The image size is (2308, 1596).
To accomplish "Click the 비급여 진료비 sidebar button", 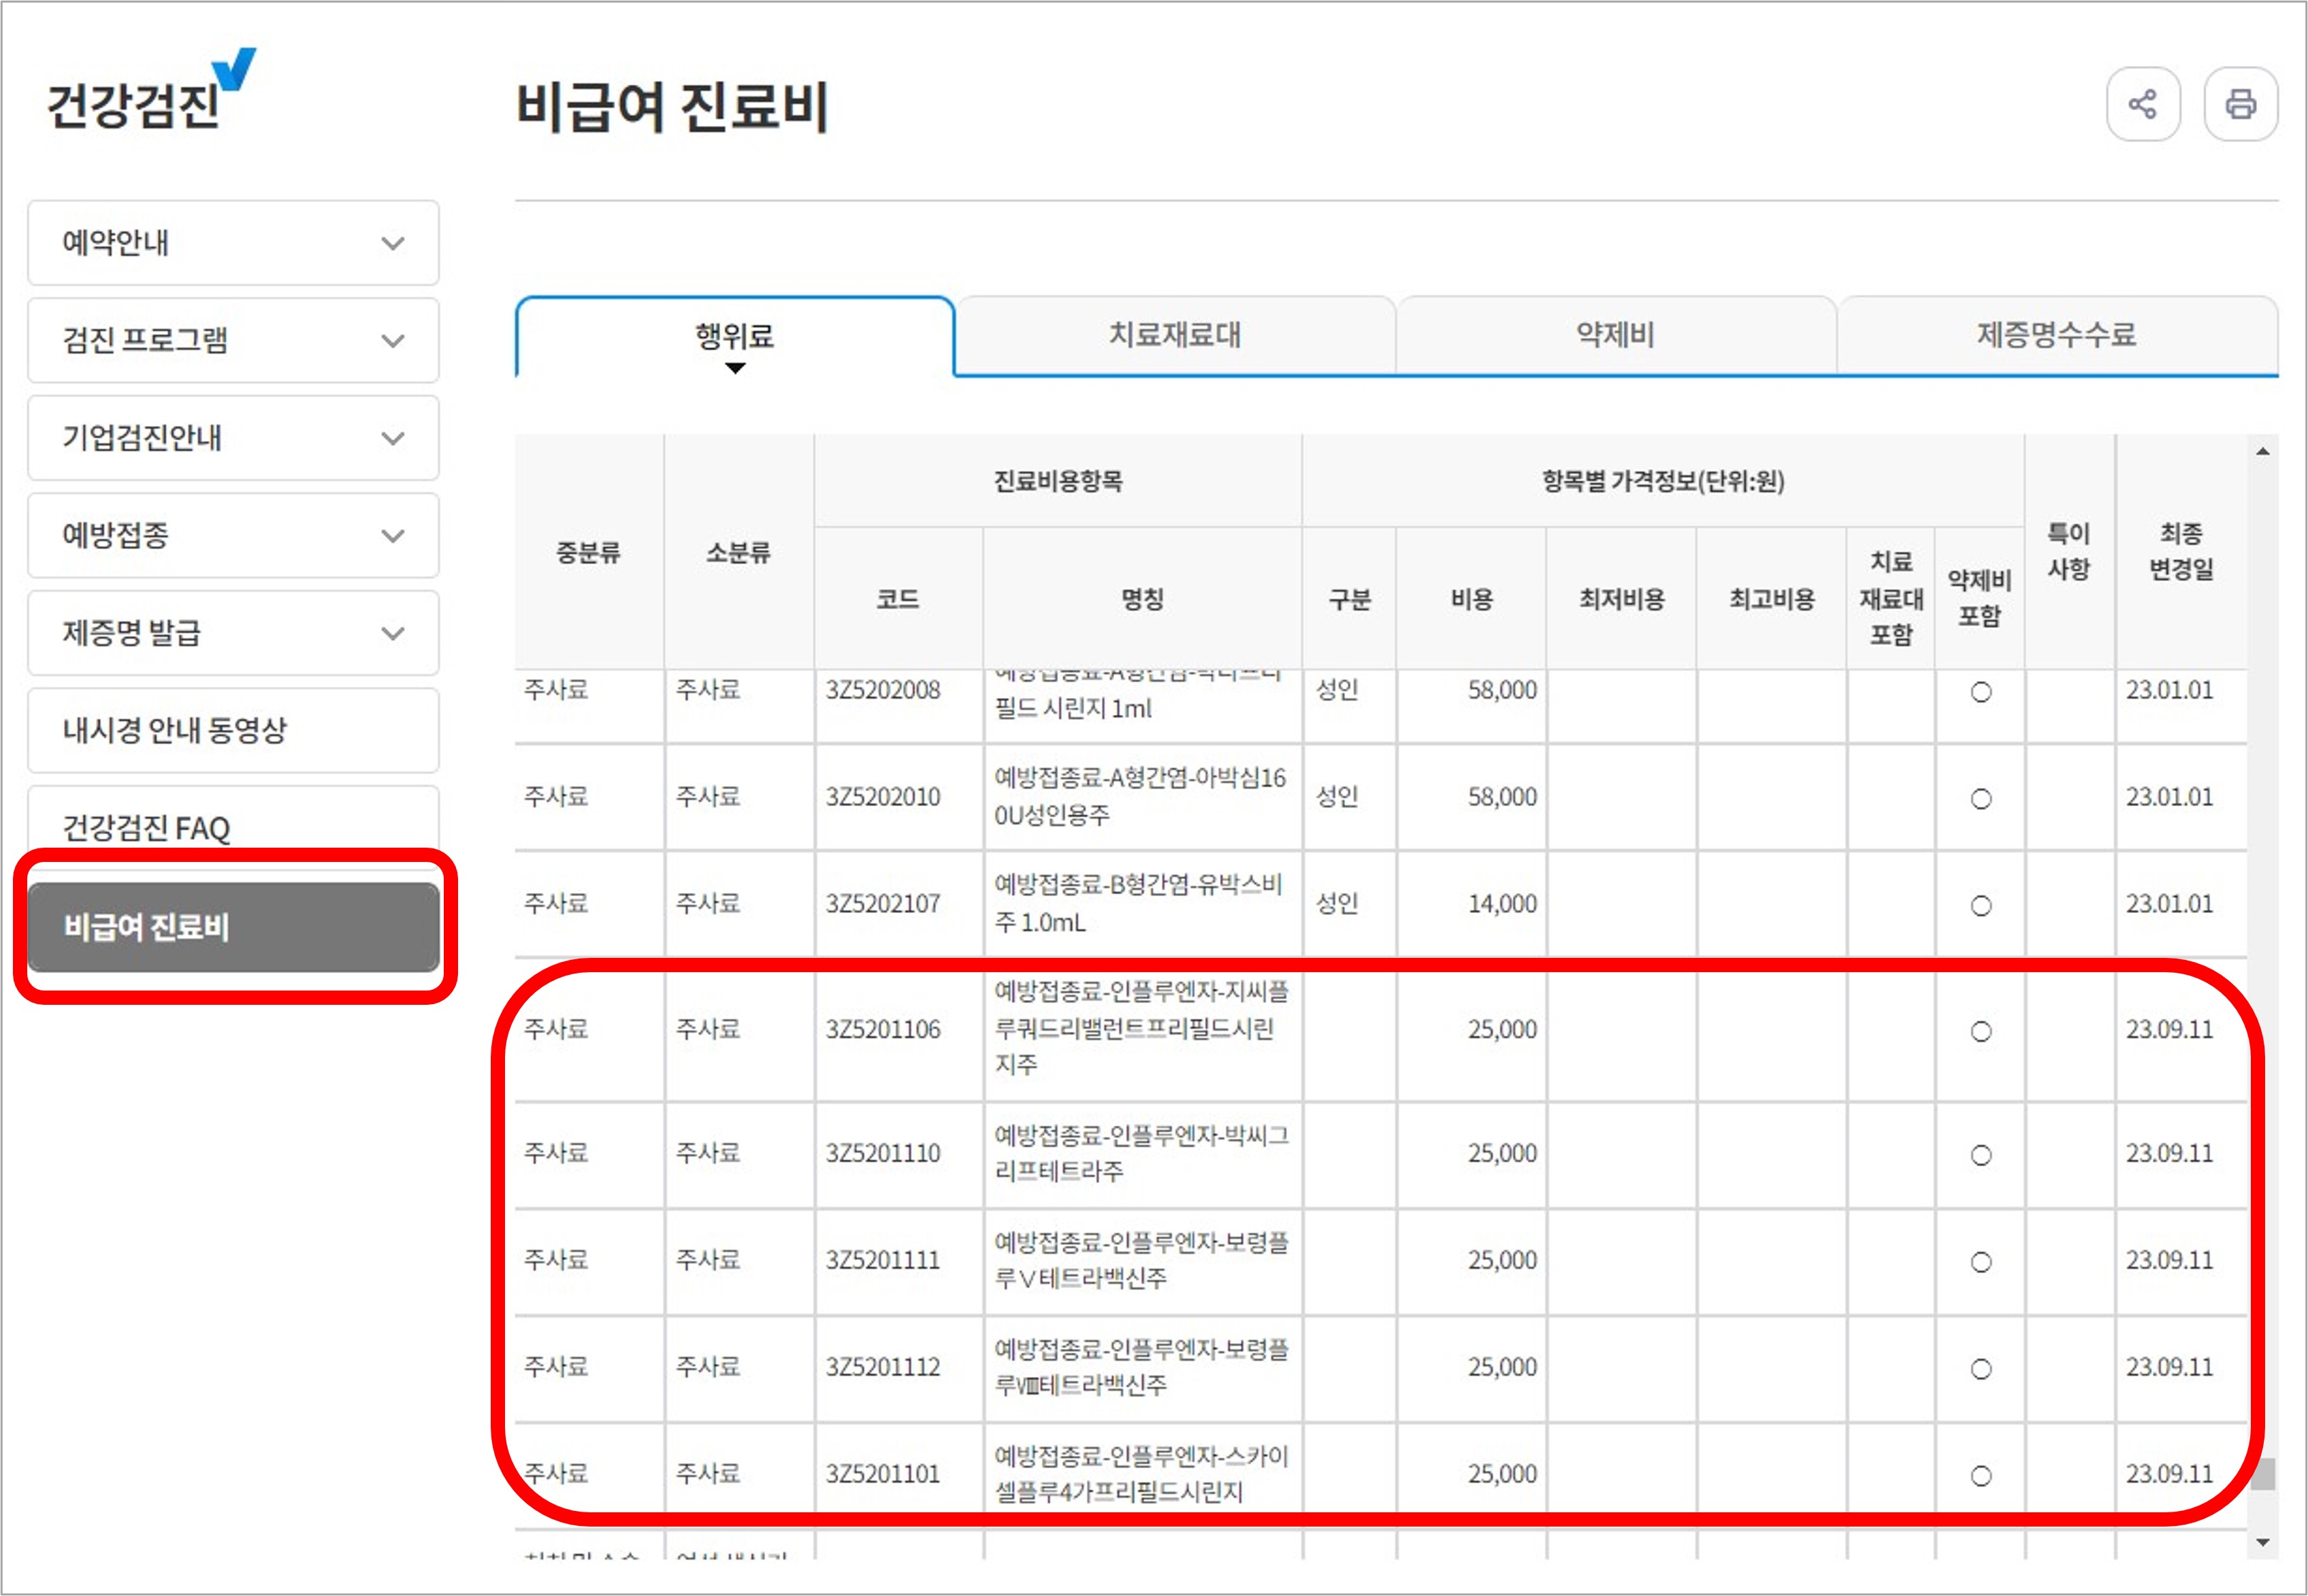I will (233, 927).
